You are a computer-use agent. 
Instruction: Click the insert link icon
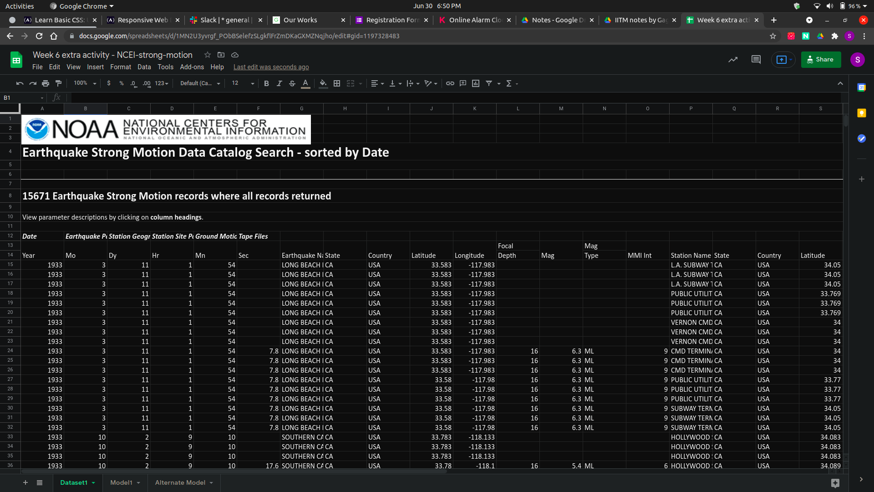click(x=450, y=83)
